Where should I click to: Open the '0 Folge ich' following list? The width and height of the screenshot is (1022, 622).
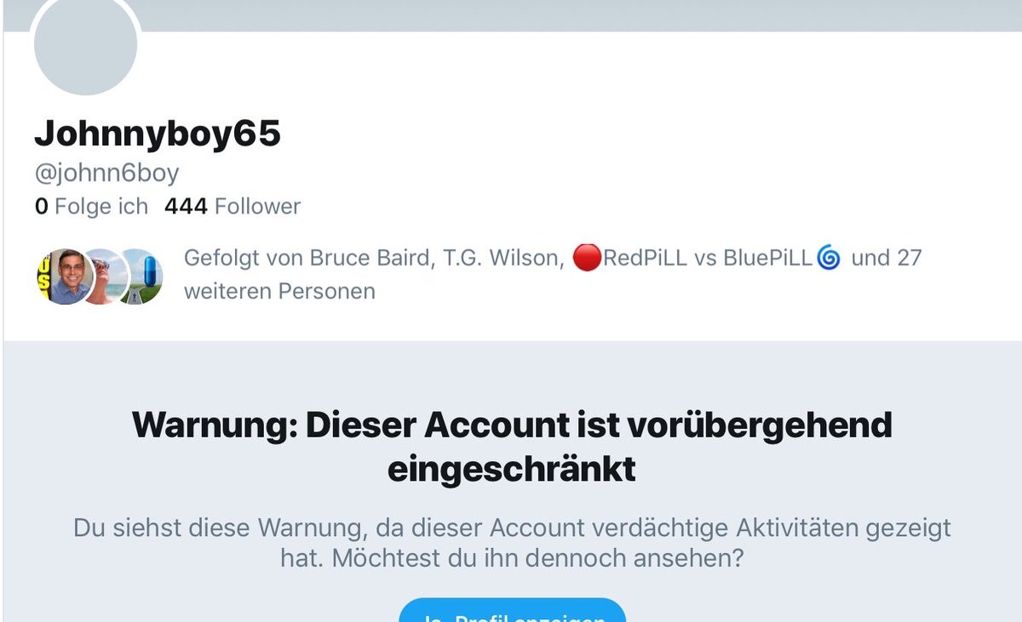point(91,206)
